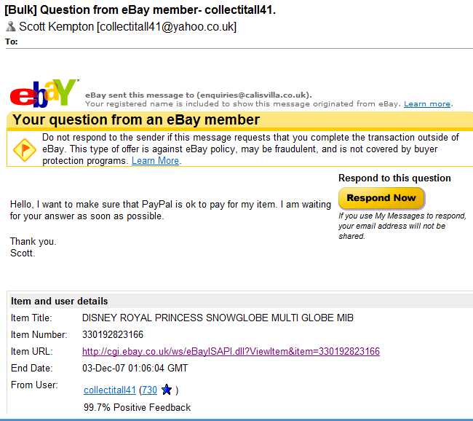Screen dimensions: 473x421
Task: Click the Respond Now button
Action: [381, 198]
